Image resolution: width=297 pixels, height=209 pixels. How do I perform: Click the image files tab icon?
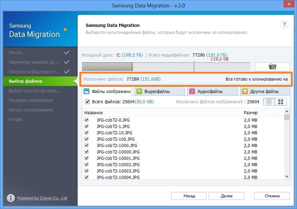pos(86,91)
